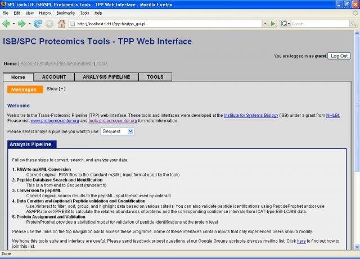Reload the page with the refresh icon

tap(38, 24)
